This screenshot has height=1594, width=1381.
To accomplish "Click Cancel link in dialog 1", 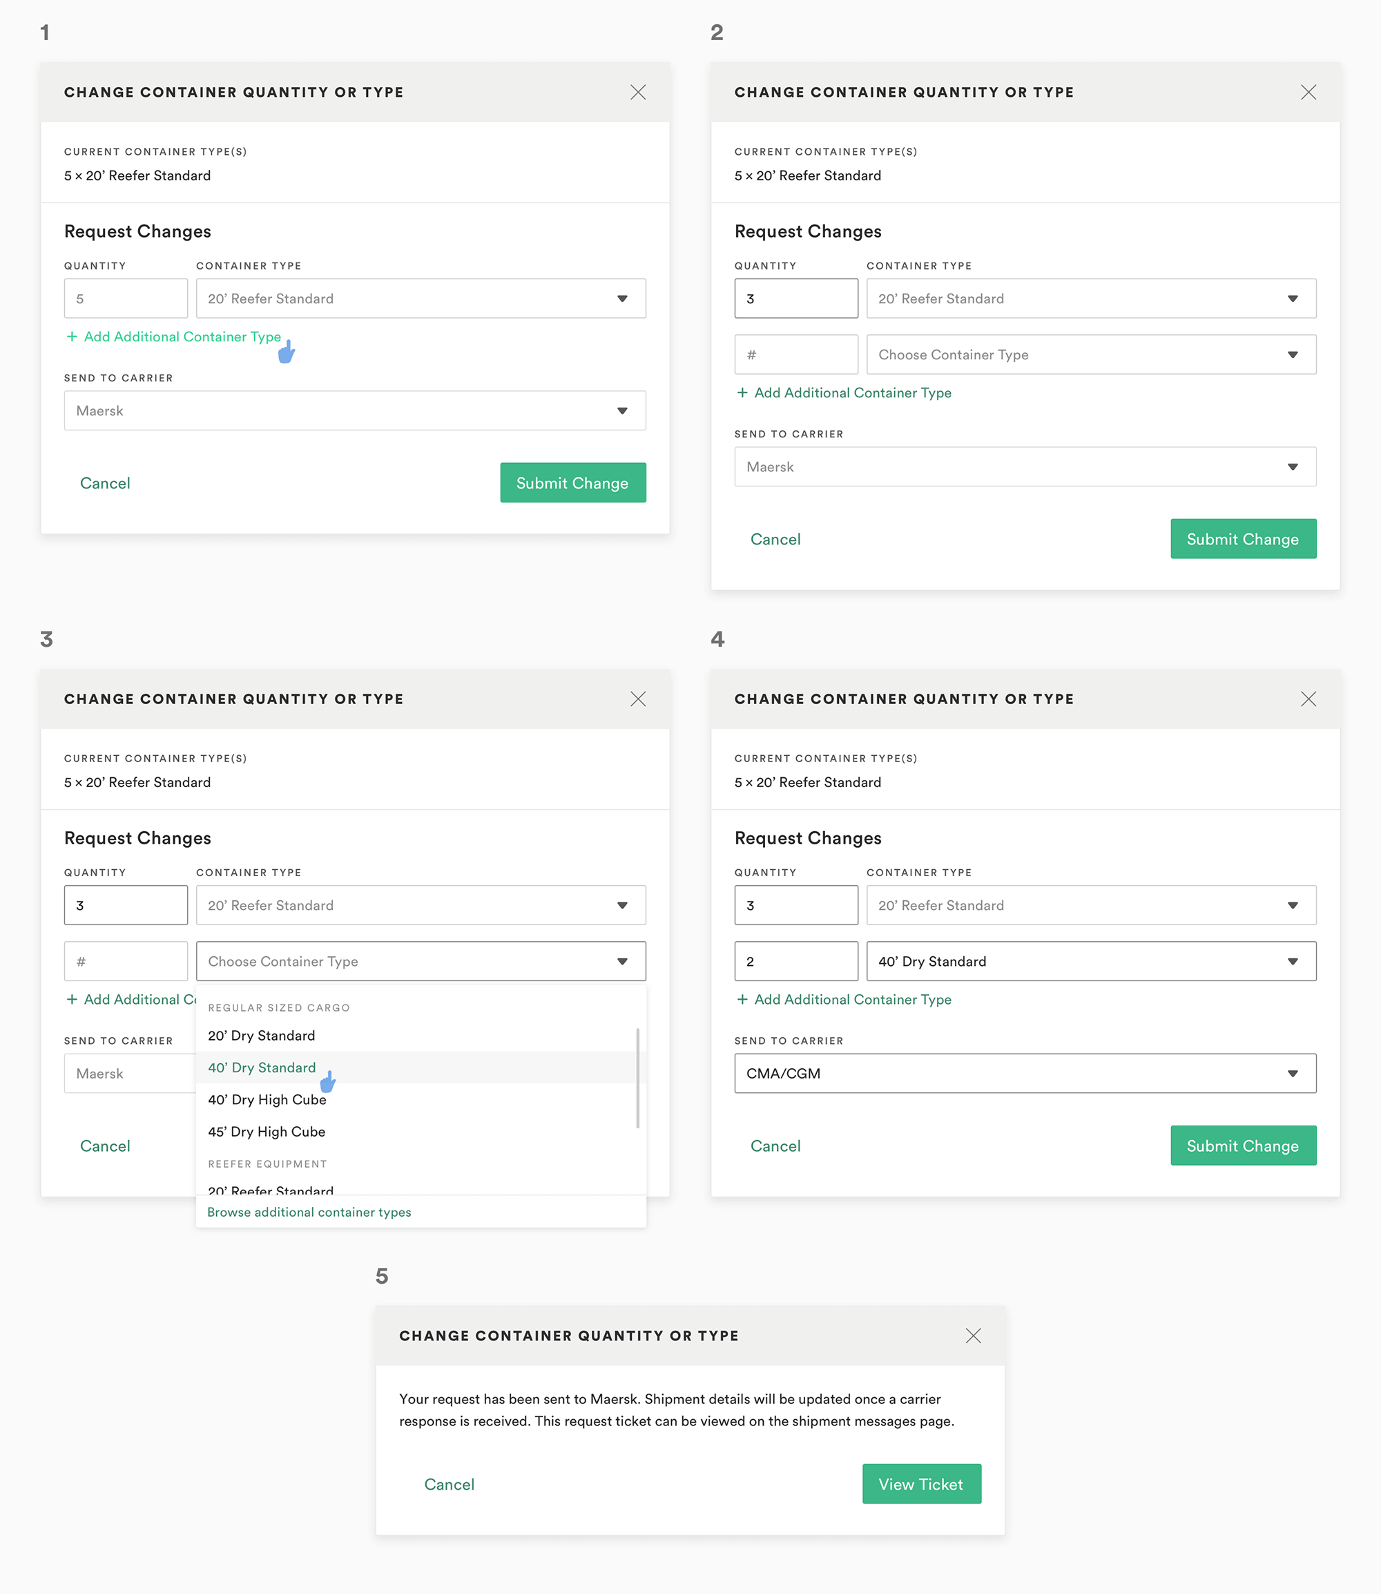I will [106, 482].
